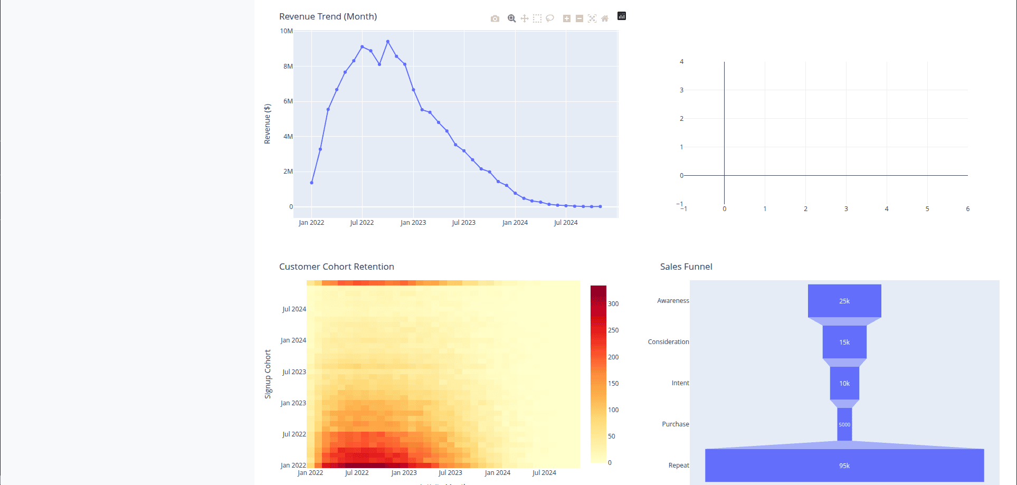The height and width of the screenshot is (485, 1017).
Task: Click the Consideration funnel segment labeled 15k
Action: 844,342
